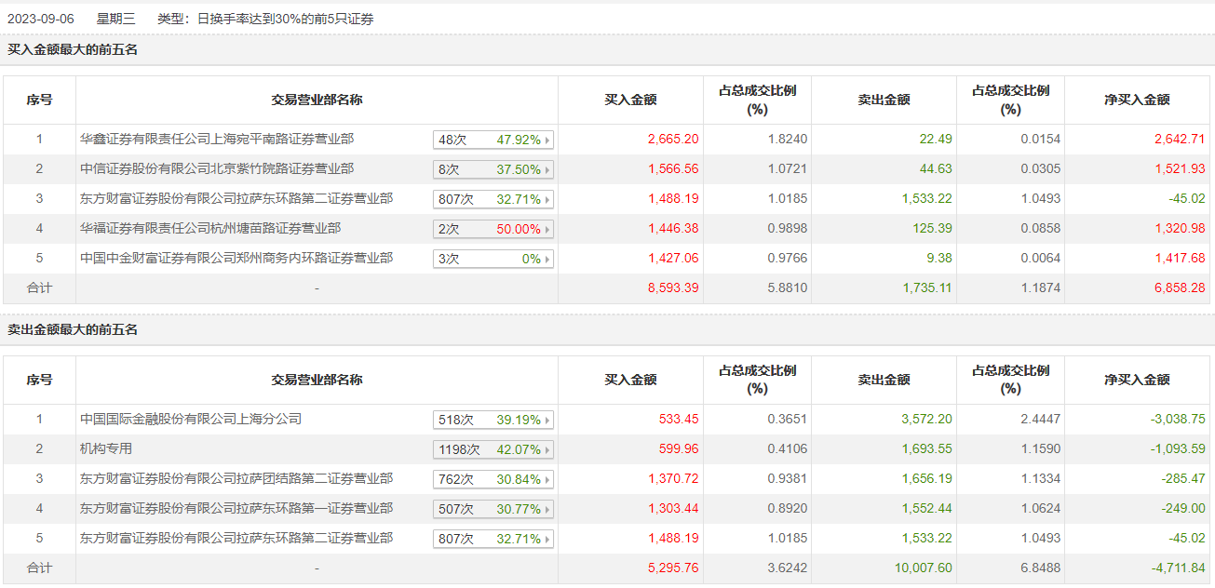Expand the 762次 30.84% box for 拉萨团结路第二
The height and width of the screenshot is (588, 1215).
point(493,479)
